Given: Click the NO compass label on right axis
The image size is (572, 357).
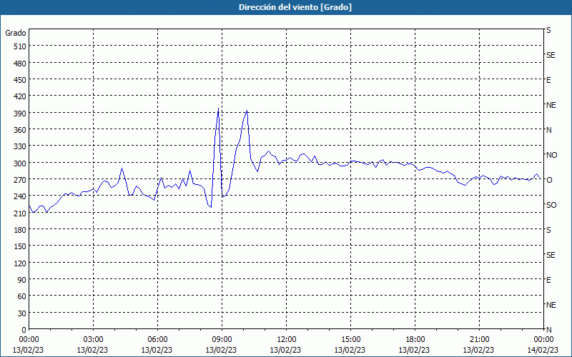Looking at the screenshot, I should tap(552, 155).
